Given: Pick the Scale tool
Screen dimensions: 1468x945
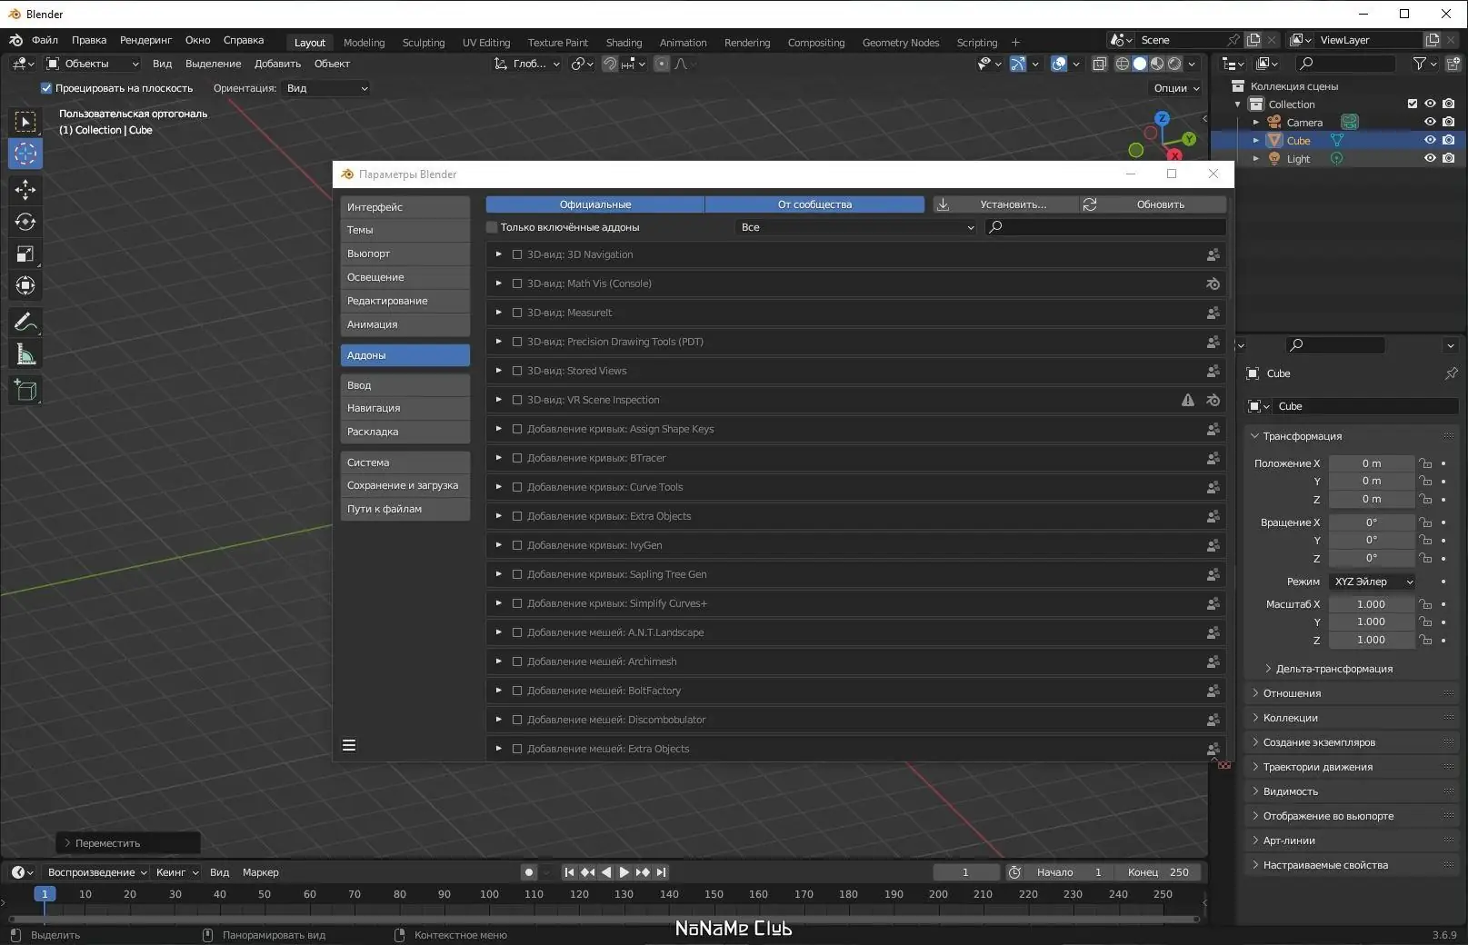Looking at the screenshot, I should coord(25,254).
